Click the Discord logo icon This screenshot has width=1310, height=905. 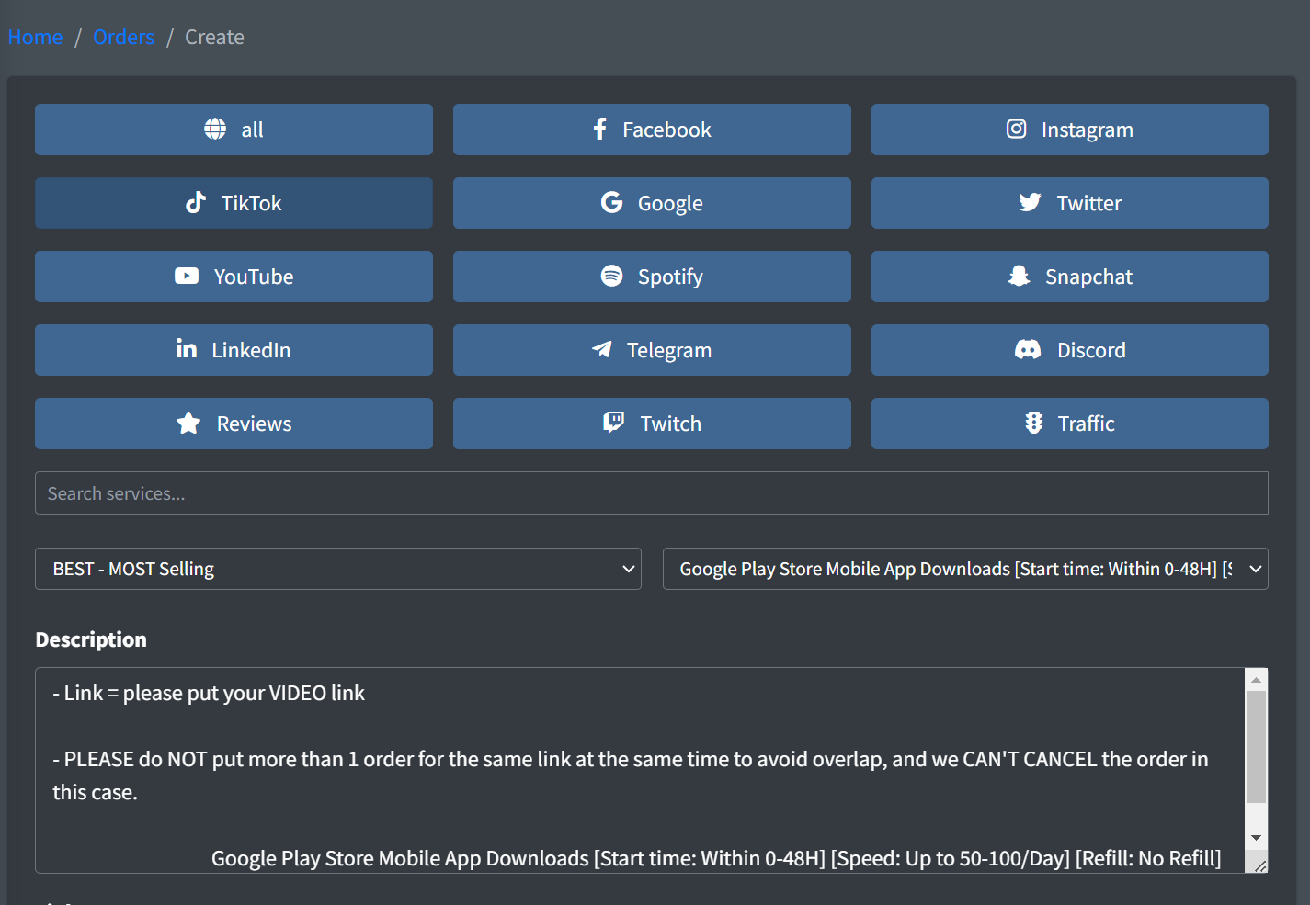[x=1028, y=349]
